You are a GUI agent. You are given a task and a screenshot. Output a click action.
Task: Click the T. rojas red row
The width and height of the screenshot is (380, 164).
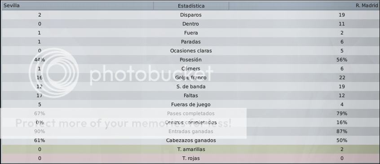click(190, 158)
